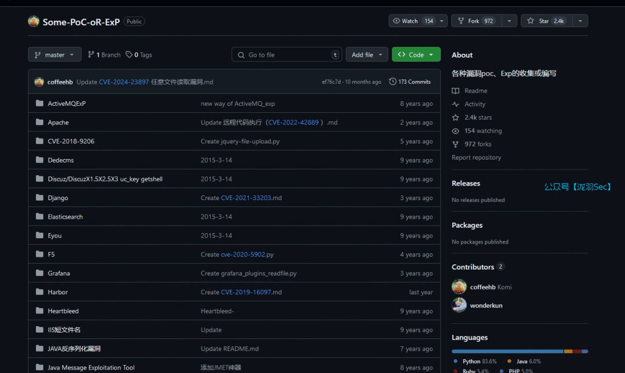Click the repository owner avatar beside Some-PoC-oR-ExP
The height and width of the screenshot is (373, 625).
click(x=34, y=21)
